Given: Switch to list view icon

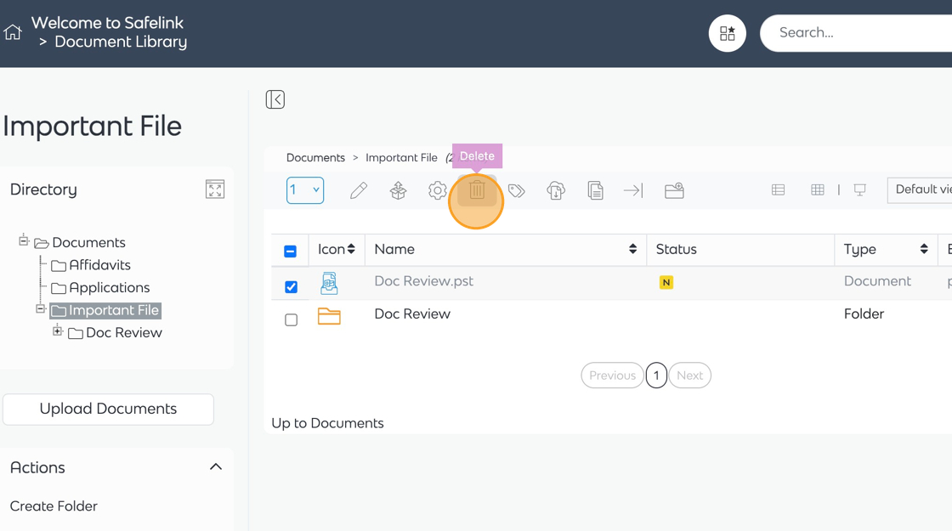Looking at the screenshot, I should [779, 190].
